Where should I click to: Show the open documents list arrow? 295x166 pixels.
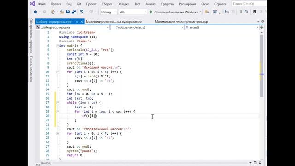pyautogui.click(x=258, y=22)
